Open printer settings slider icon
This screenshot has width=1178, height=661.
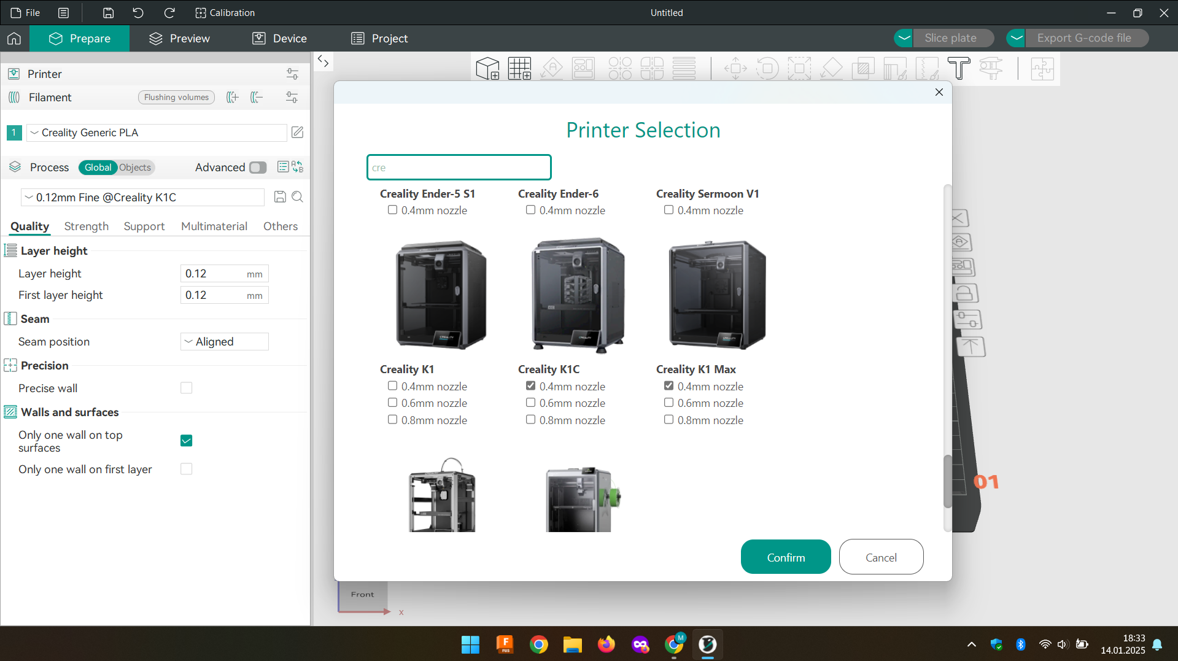[x=292, y=74]
